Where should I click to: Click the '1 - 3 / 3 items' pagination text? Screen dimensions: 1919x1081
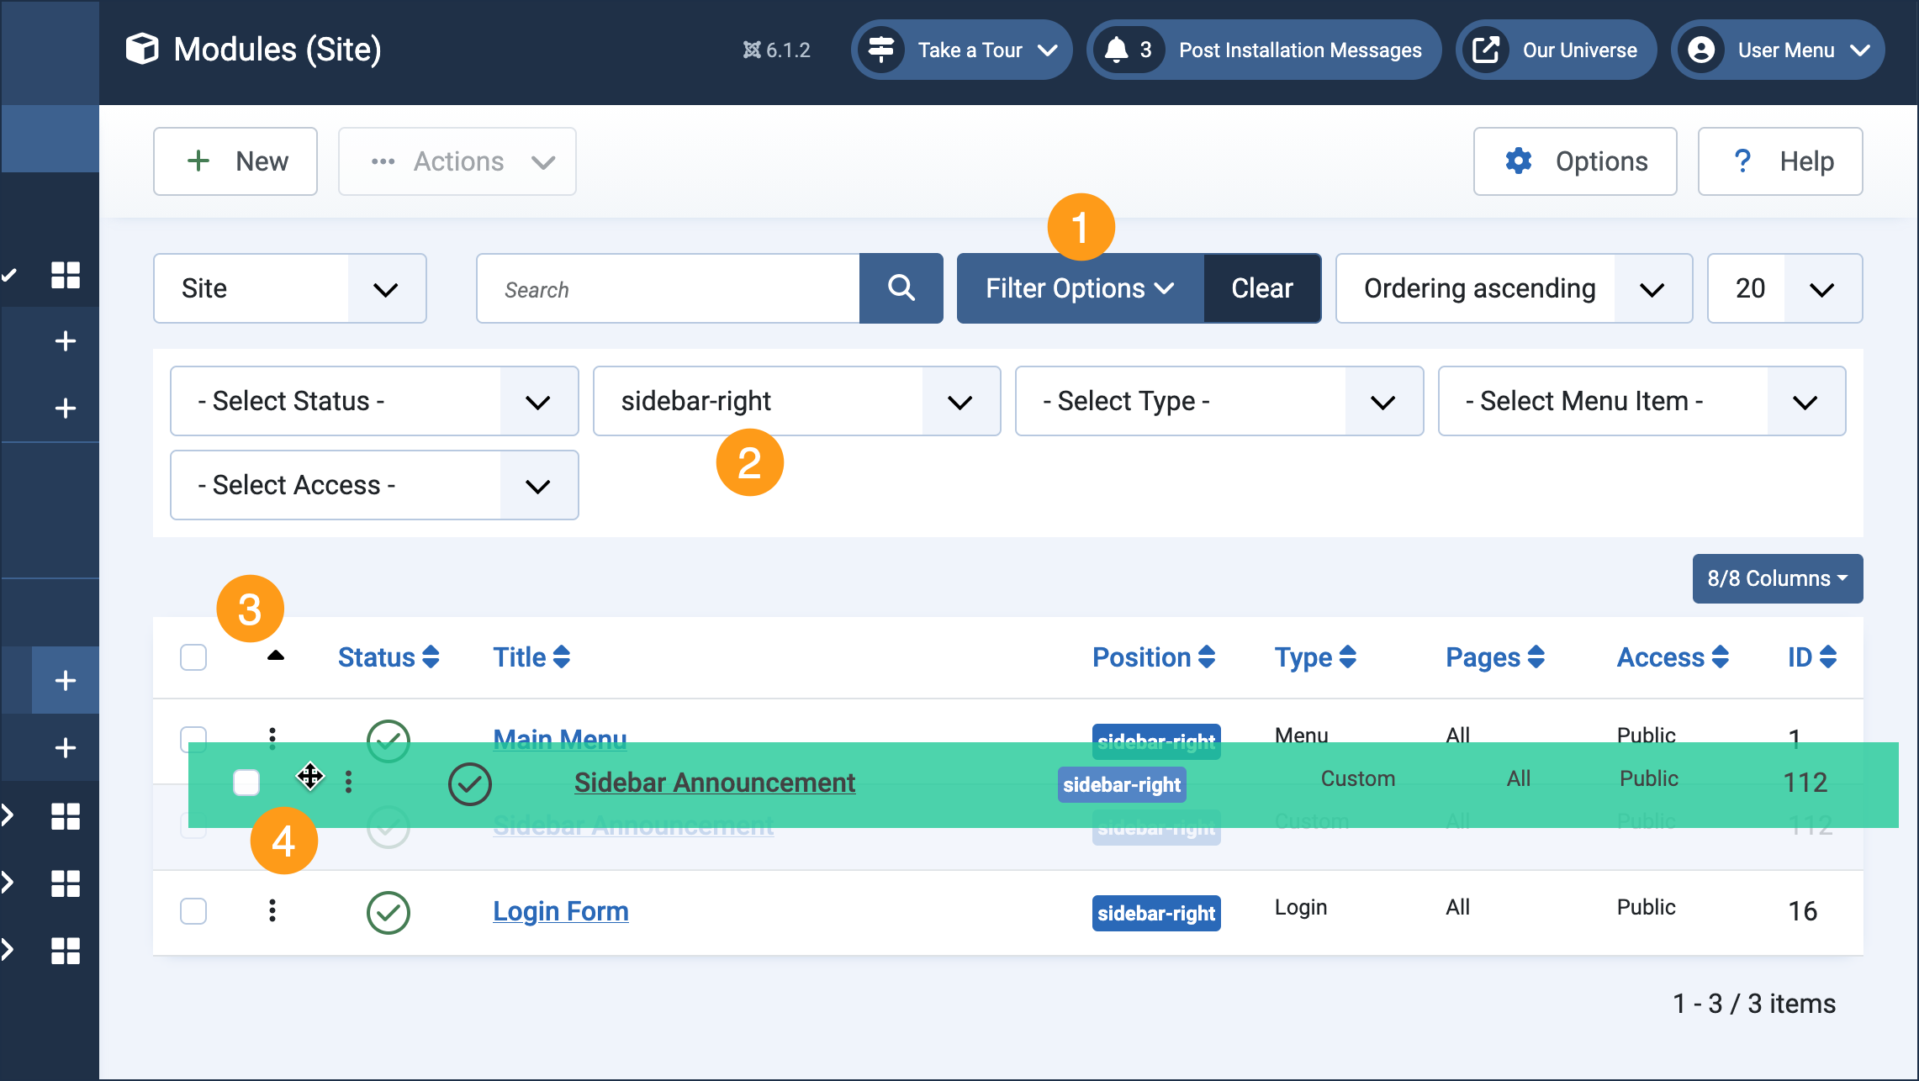click(1754, 1004)
